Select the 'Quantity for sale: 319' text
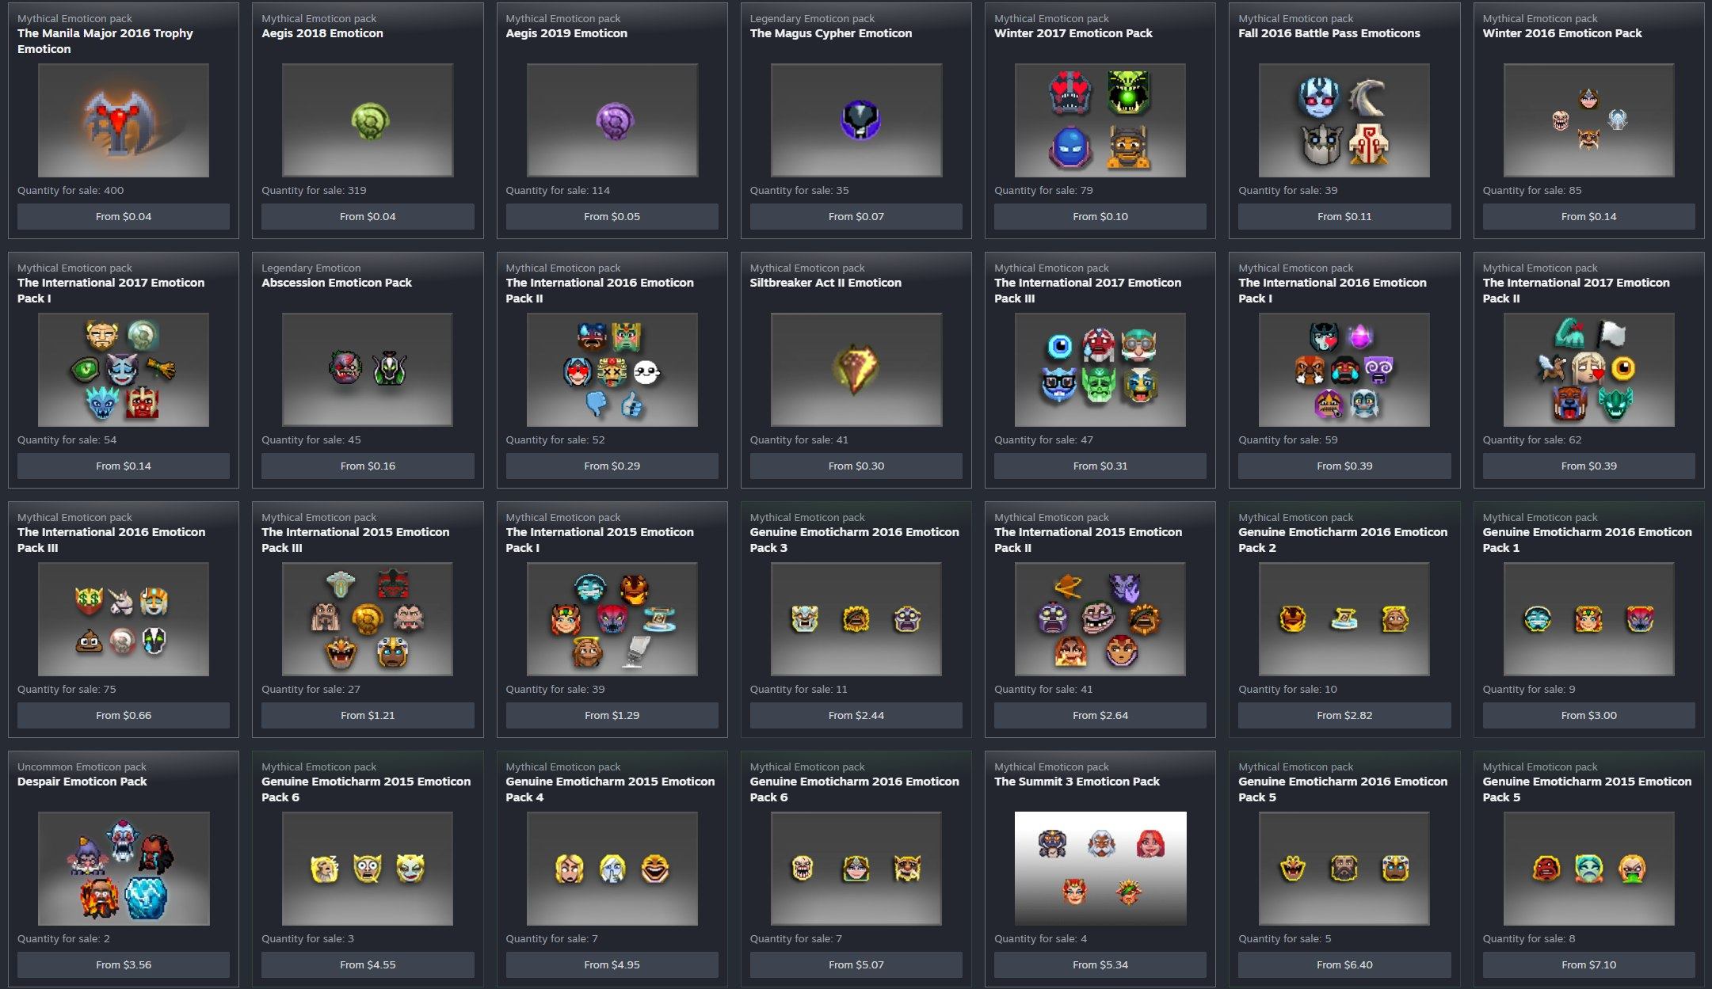1712x989 pixels. pyautogui.click(x=314, y=190)
